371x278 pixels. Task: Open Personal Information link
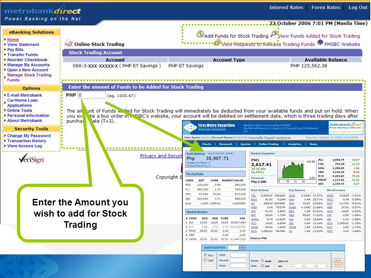pos(28,115)
